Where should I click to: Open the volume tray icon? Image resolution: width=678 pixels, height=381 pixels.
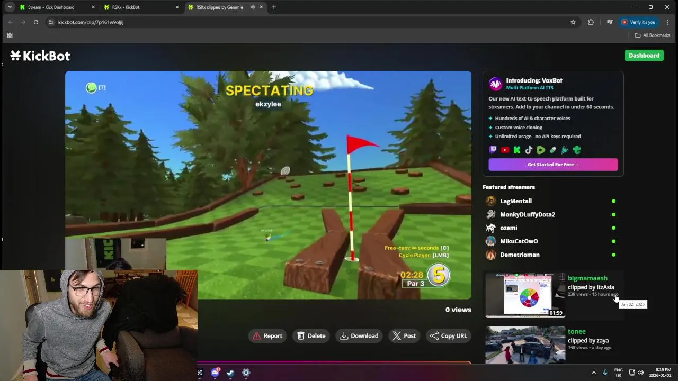640,373
